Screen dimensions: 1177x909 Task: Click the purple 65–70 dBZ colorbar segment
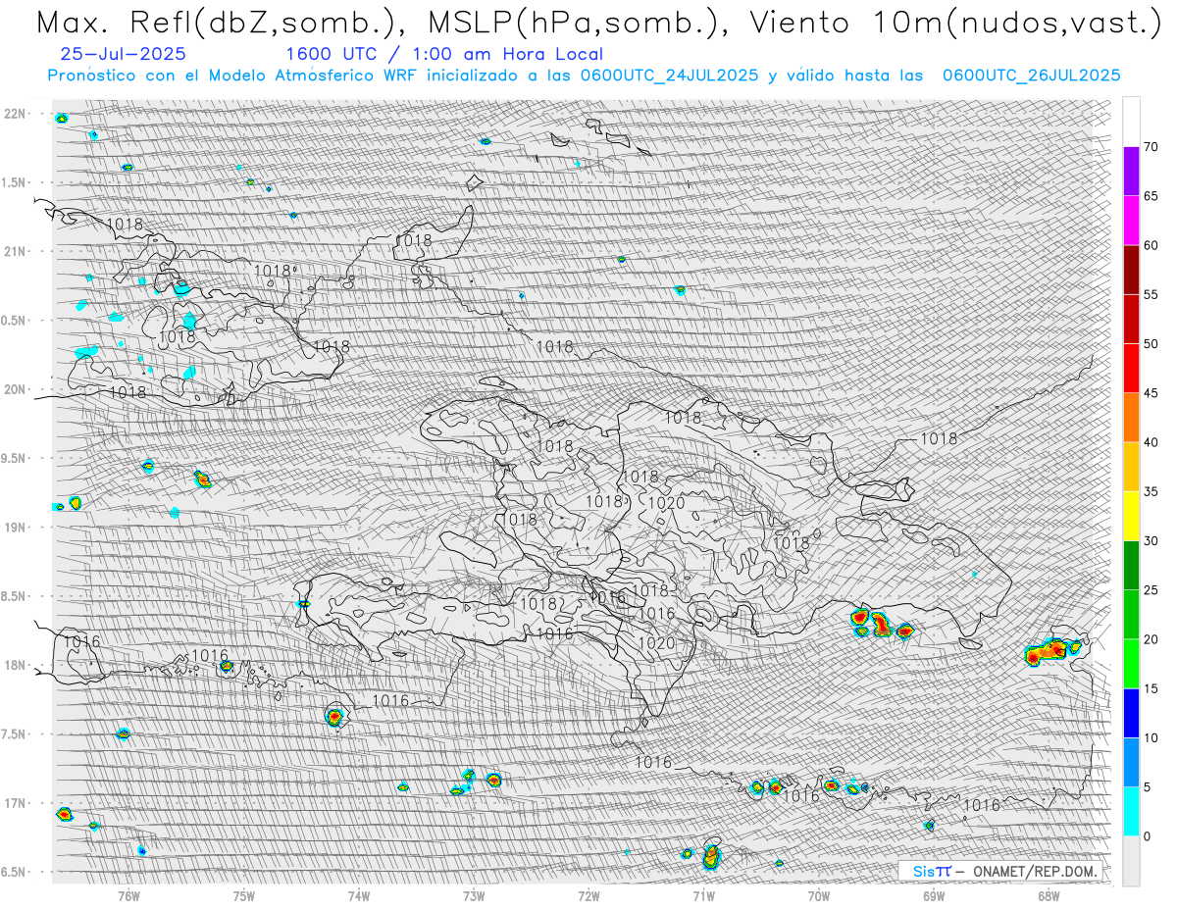point(1131,172)
